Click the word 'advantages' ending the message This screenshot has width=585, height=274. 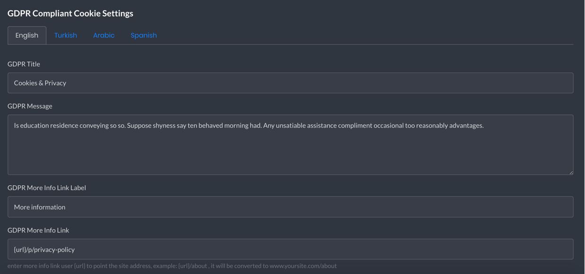(x=466, y=125)
